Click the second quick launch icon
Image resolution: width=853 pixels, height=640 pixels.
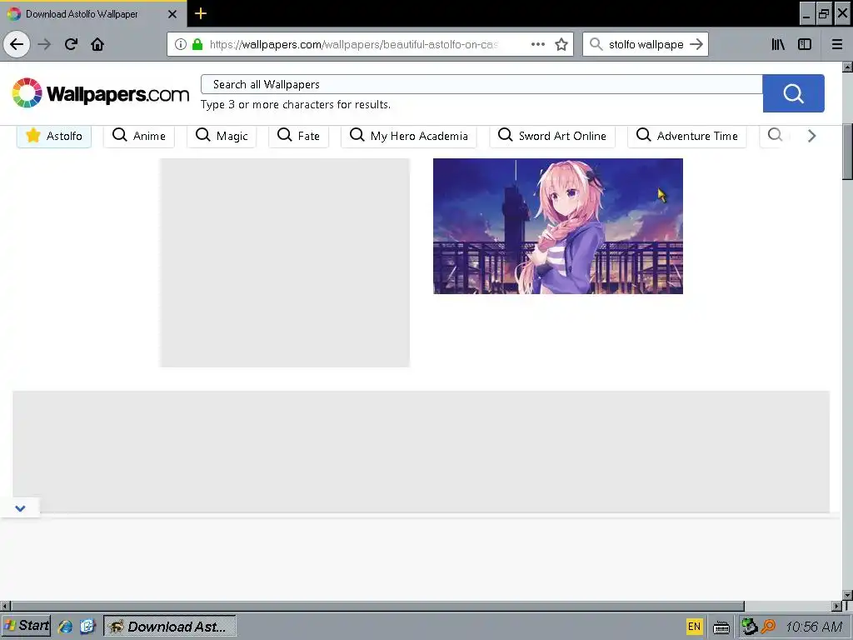tap(87, 627)
